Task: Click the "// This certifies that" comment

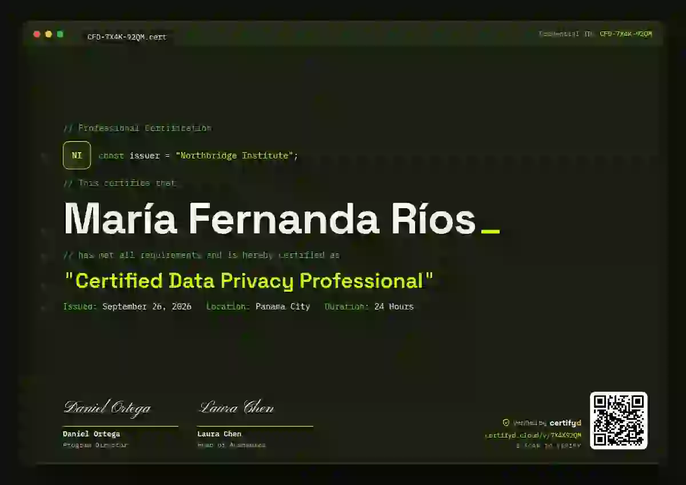Action: [x=120, y=183]
